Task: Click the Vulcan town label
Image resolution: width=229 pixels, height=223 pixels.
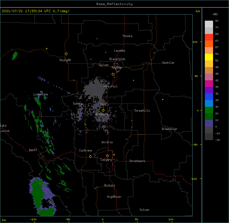Action: (144, 210)
